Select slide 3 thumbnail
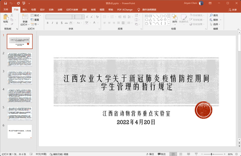This screenshot has height=156, width=241. coord(20,77)
